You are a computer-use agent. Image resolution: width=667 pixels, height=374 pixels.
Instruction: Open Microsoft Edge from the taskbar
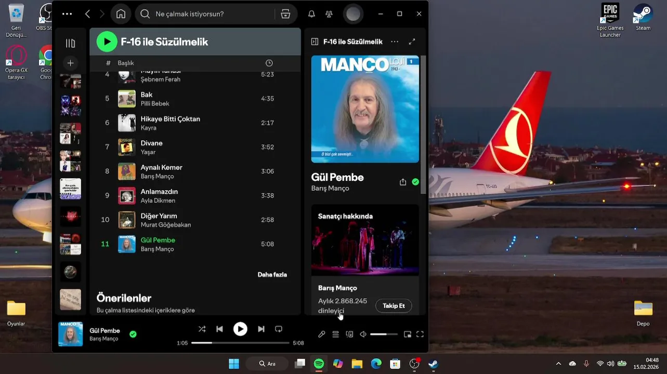[376, 364]
